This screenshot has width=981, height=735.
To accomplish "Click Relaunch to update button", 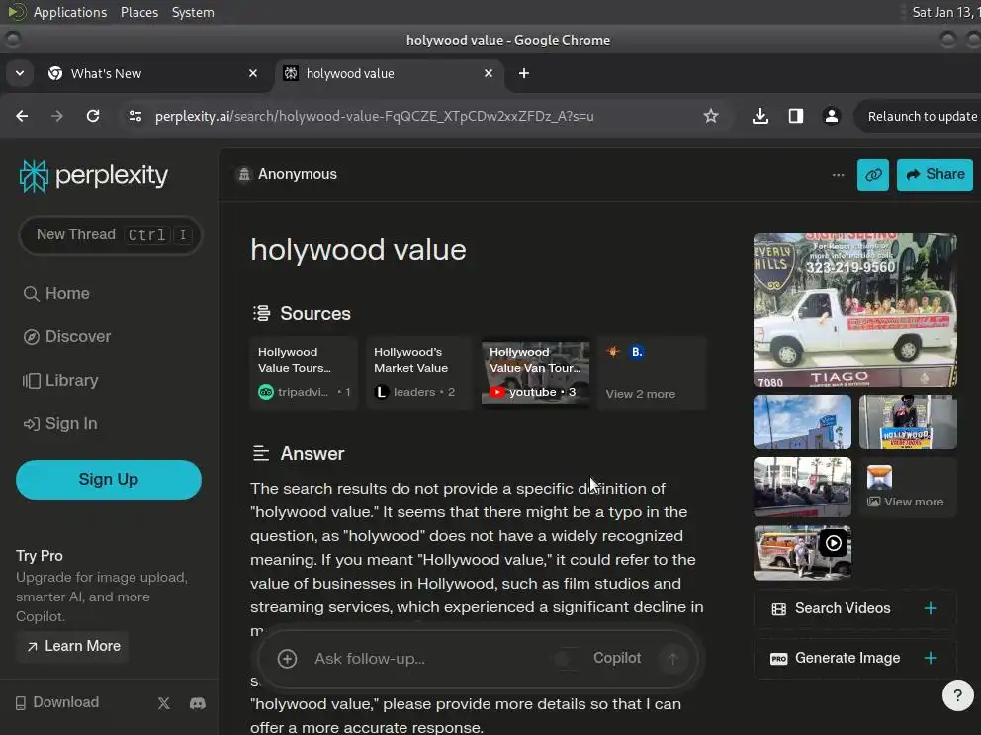I will [917, 116].
